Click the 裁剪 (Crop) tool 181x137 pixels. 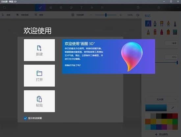tap(39, 15)
